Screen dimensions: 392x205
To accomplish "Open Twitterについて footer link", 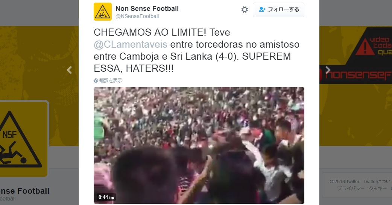I will pos(378,182).
